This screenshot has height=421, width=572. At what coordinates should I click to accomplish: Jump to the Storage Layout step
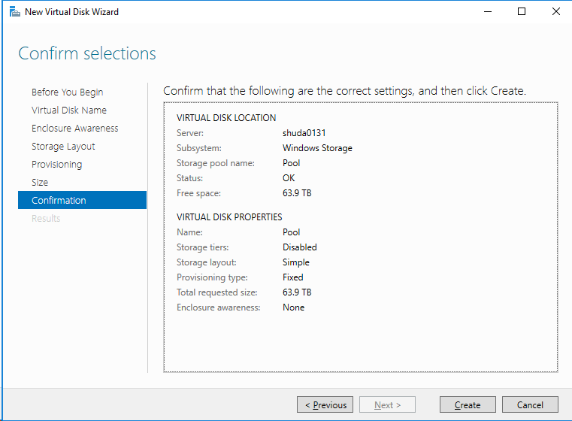click(x=63, y=147)
